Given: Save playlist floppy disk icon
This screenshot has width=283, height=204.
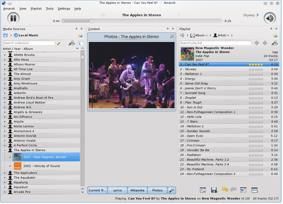Looking at the screenshot, I should [214, 190].
